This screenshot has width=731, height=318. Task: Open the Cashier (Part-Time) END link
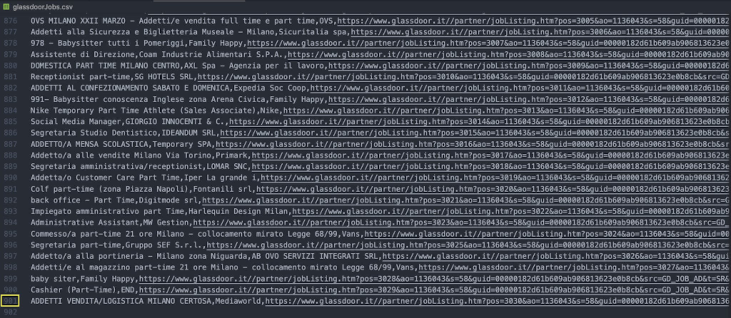pyautogui.click(x=434, y=290)
